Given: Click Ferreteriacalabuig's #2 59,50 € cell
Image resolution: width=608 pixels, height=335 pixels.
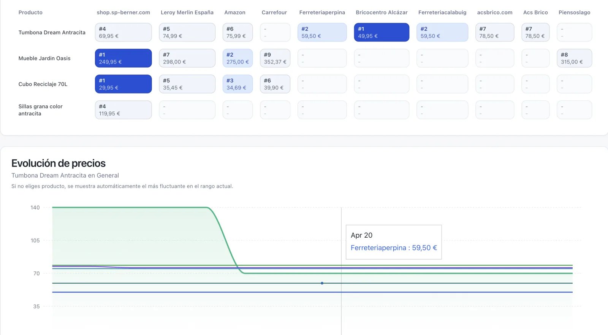Looking at the screenshot, I should pos(442,32).
